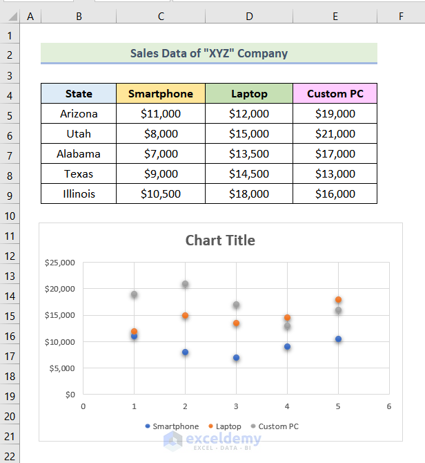Select row 4 header
Image resolution: width=425 pixels, height=463 pixels.
coord(10,94)
